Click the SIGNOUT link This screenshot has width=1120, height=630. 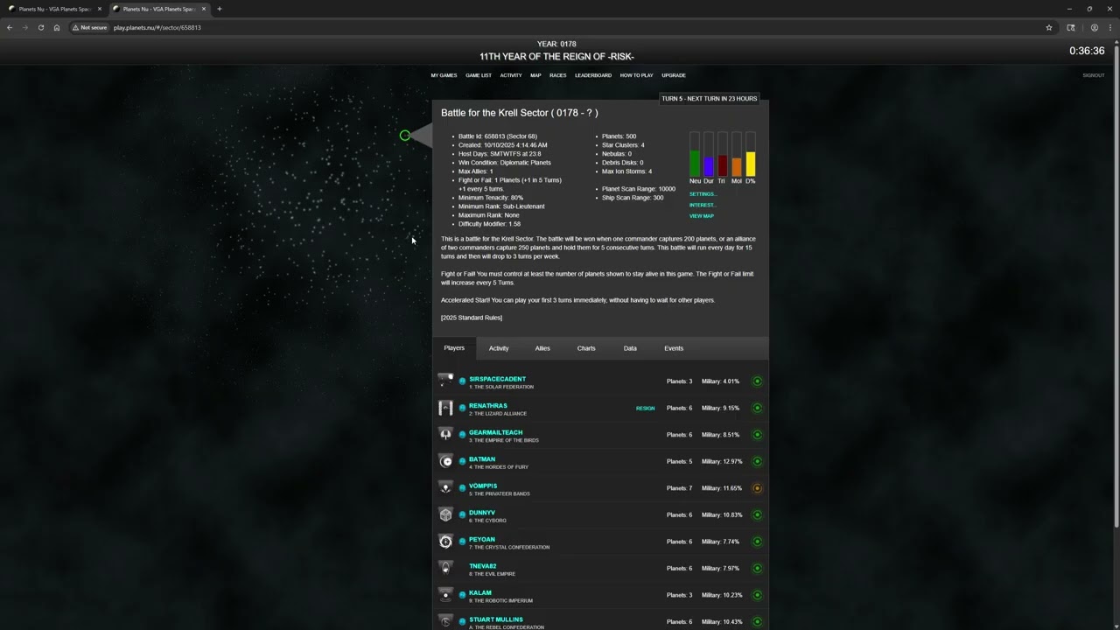click(x=1094, y=75)
